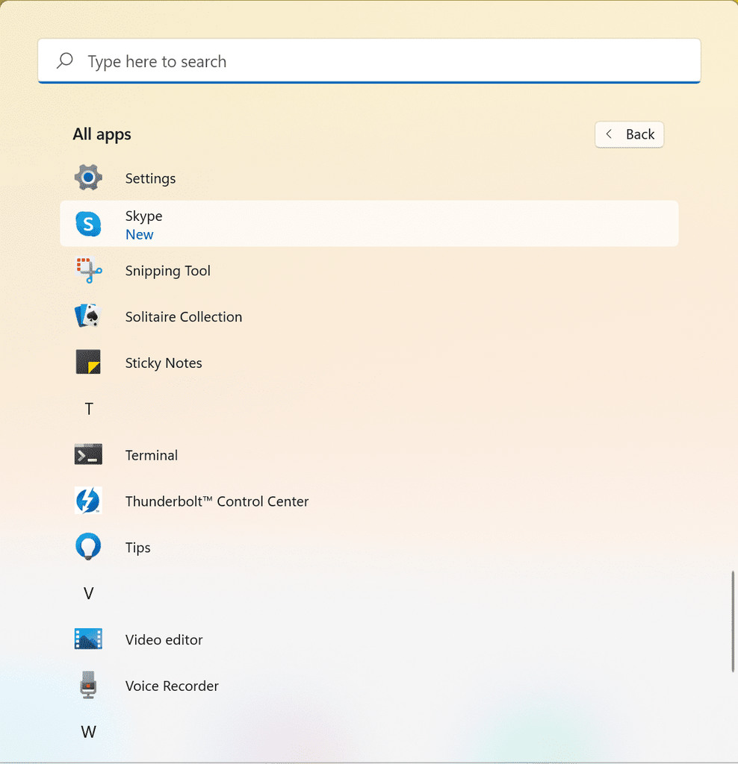The image size is (738, 764).
Task: Open the Thunderbolt lightning icon
Action: (x=88, y=501)
